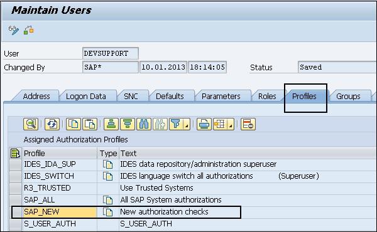Click the Print icon in table toolbar
Viewport: 377px width, 232px height.
[204, 124]
